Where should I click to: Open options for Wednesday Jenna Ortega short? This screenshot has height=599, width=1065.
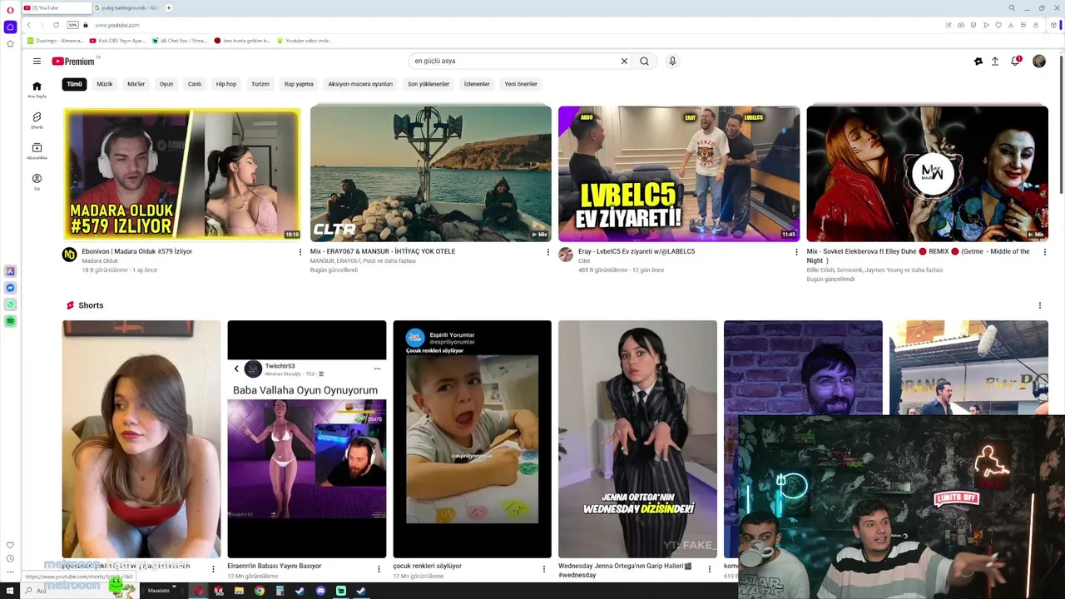click(710, 569)
